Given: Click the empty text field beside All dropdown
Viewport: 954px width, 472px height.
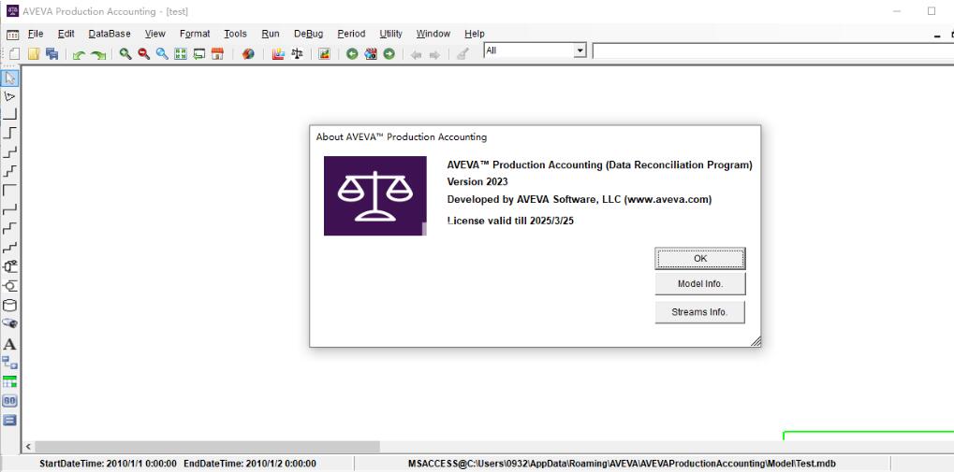Looking at the screenshot, I should [x=772, y=51].
